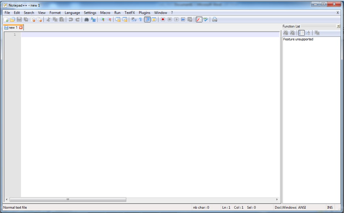The image size is (344, 213).
Task: Toggle synchronized horizontal scrolling icon
Action: coord(125,19)
